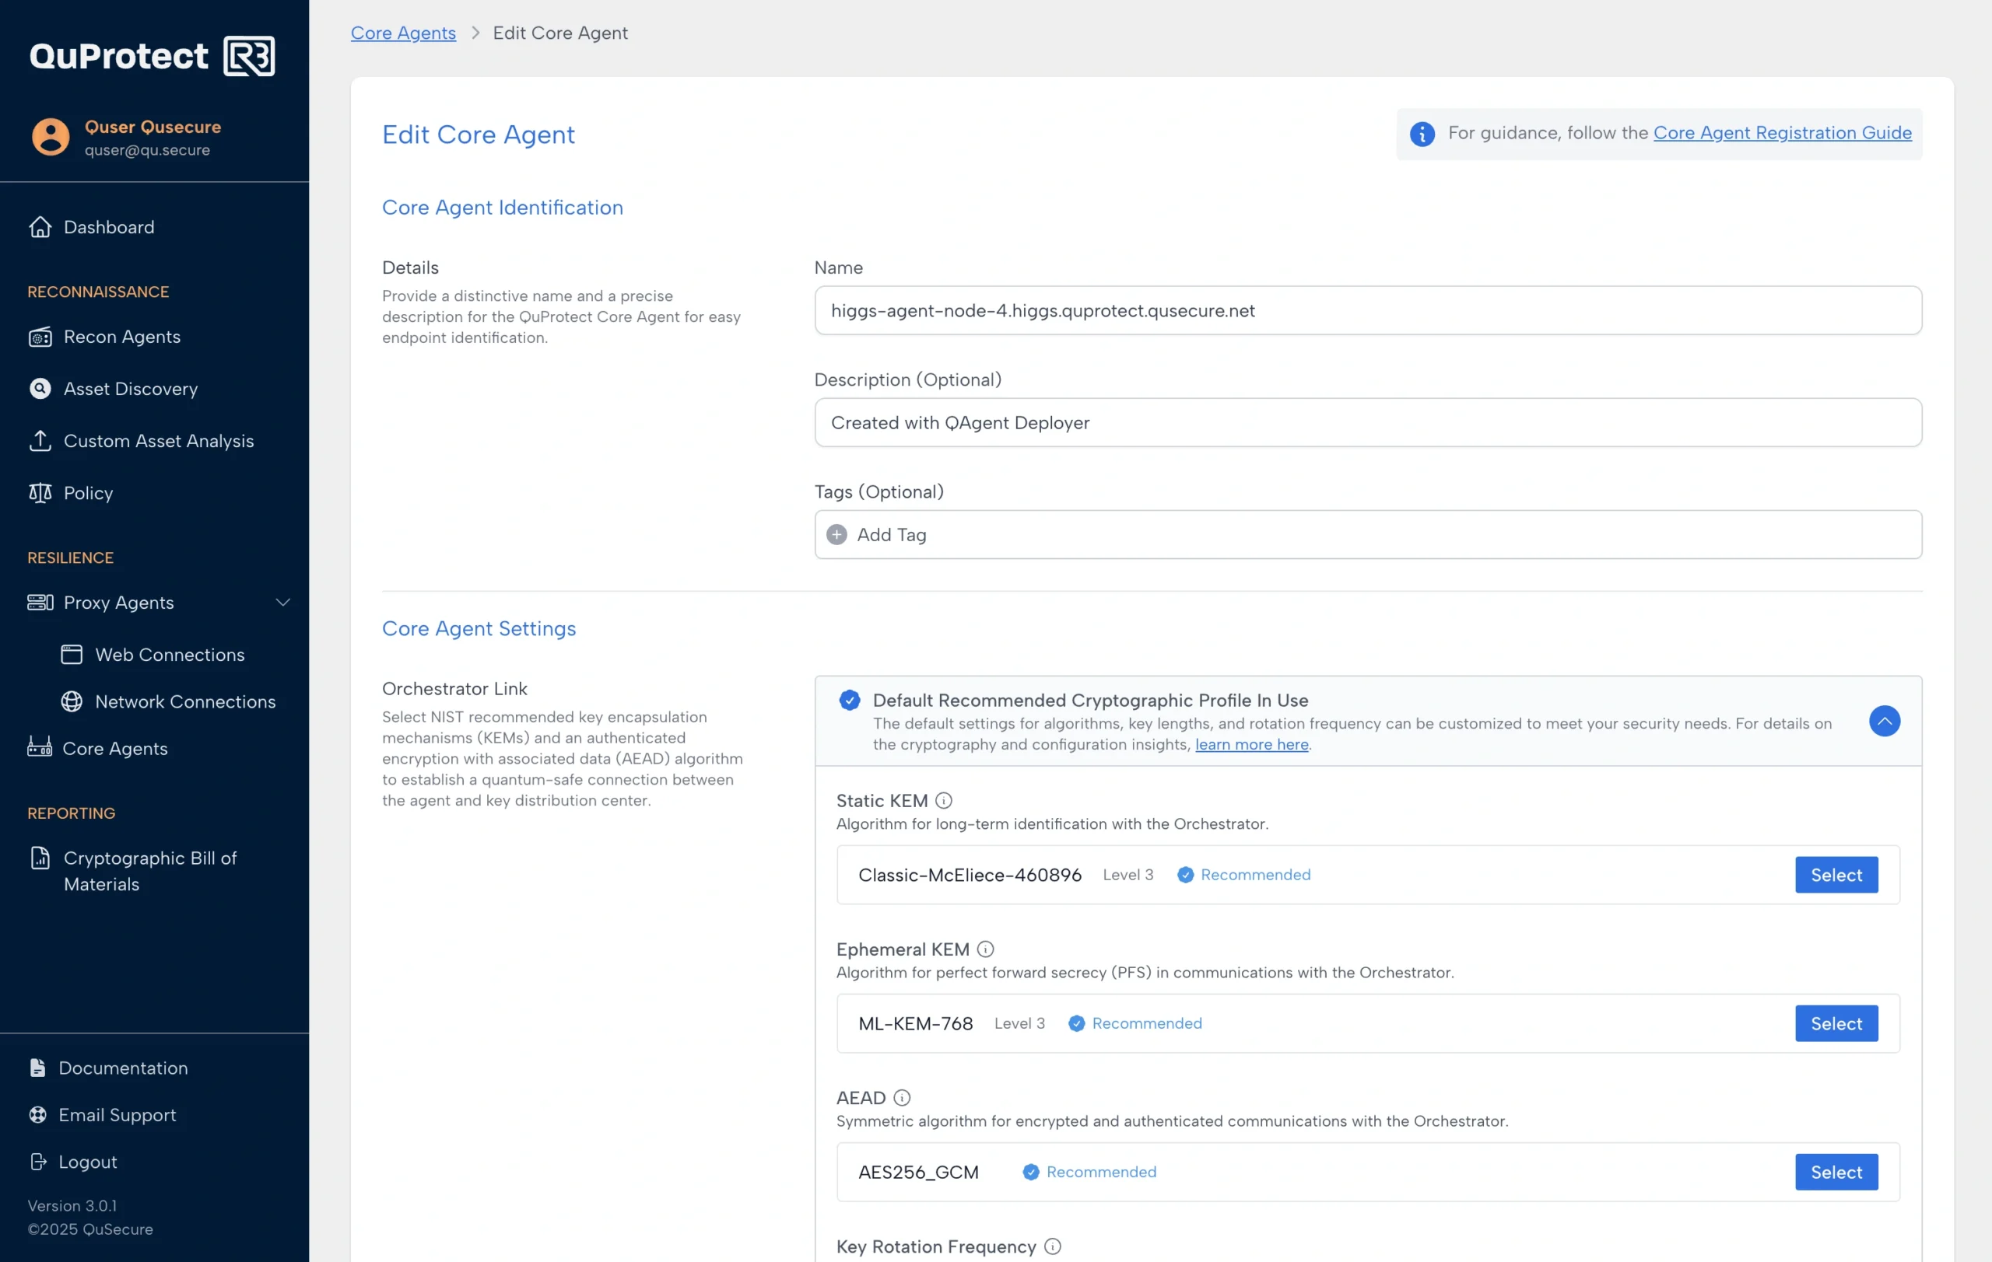Click the AEAD info icon
1992x1262 pixels.
click(x=902, y=1097)
